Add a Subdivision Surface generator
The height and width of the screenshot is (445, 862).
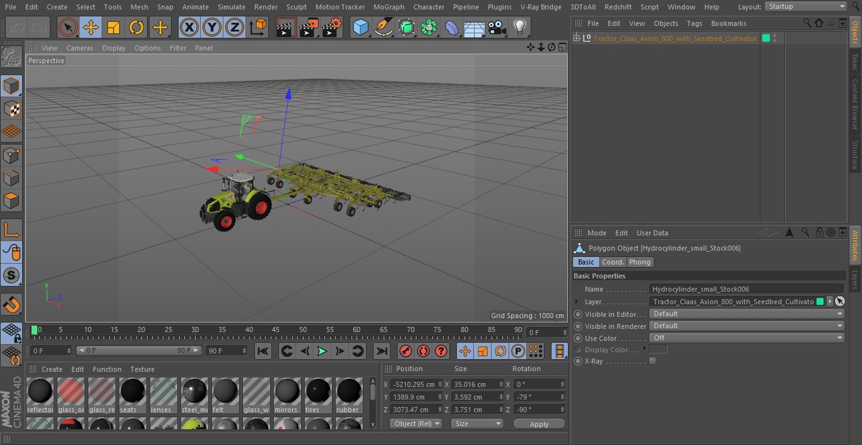[x=406, y=27]
